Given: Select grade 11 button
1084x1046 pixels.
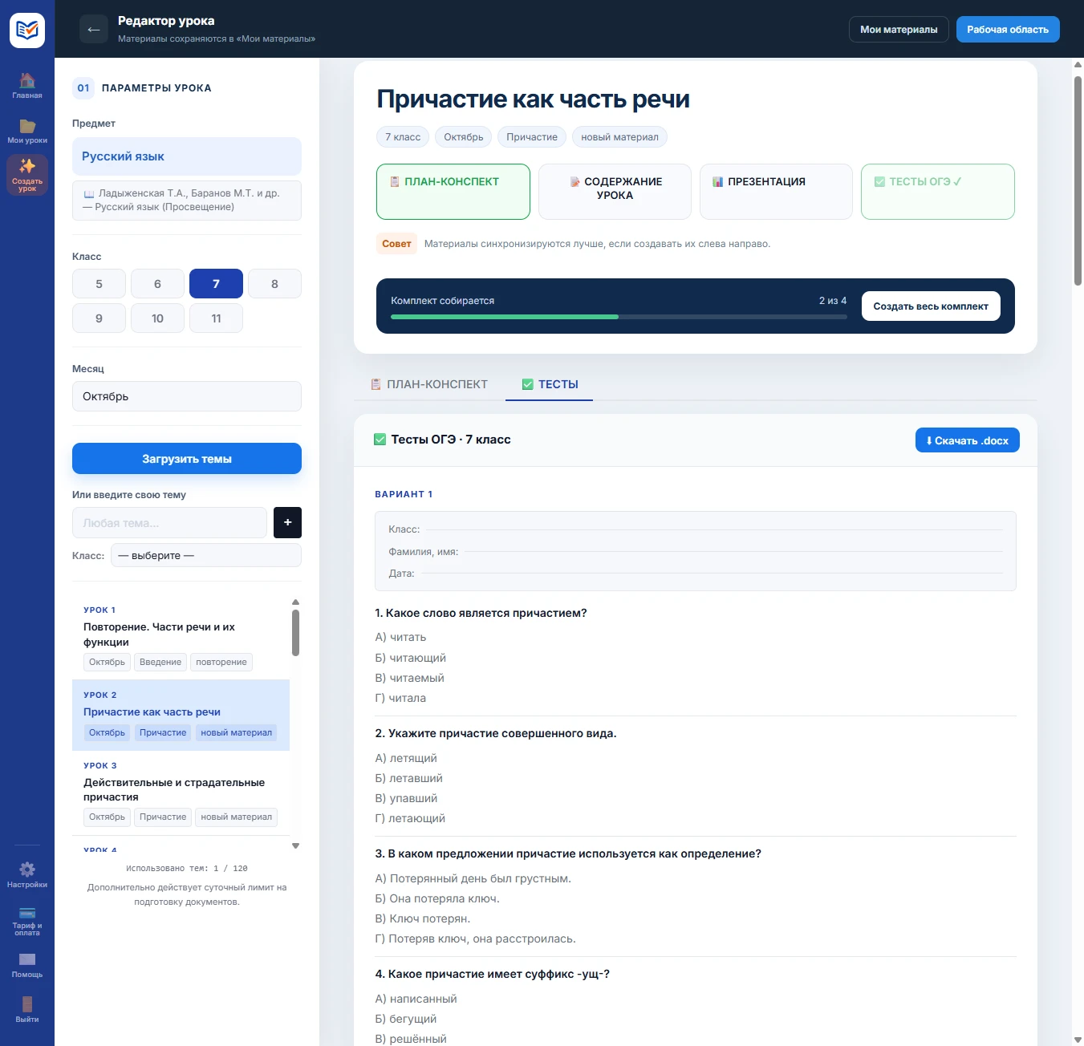Looking at the screenshot, I should coord(216,318).
